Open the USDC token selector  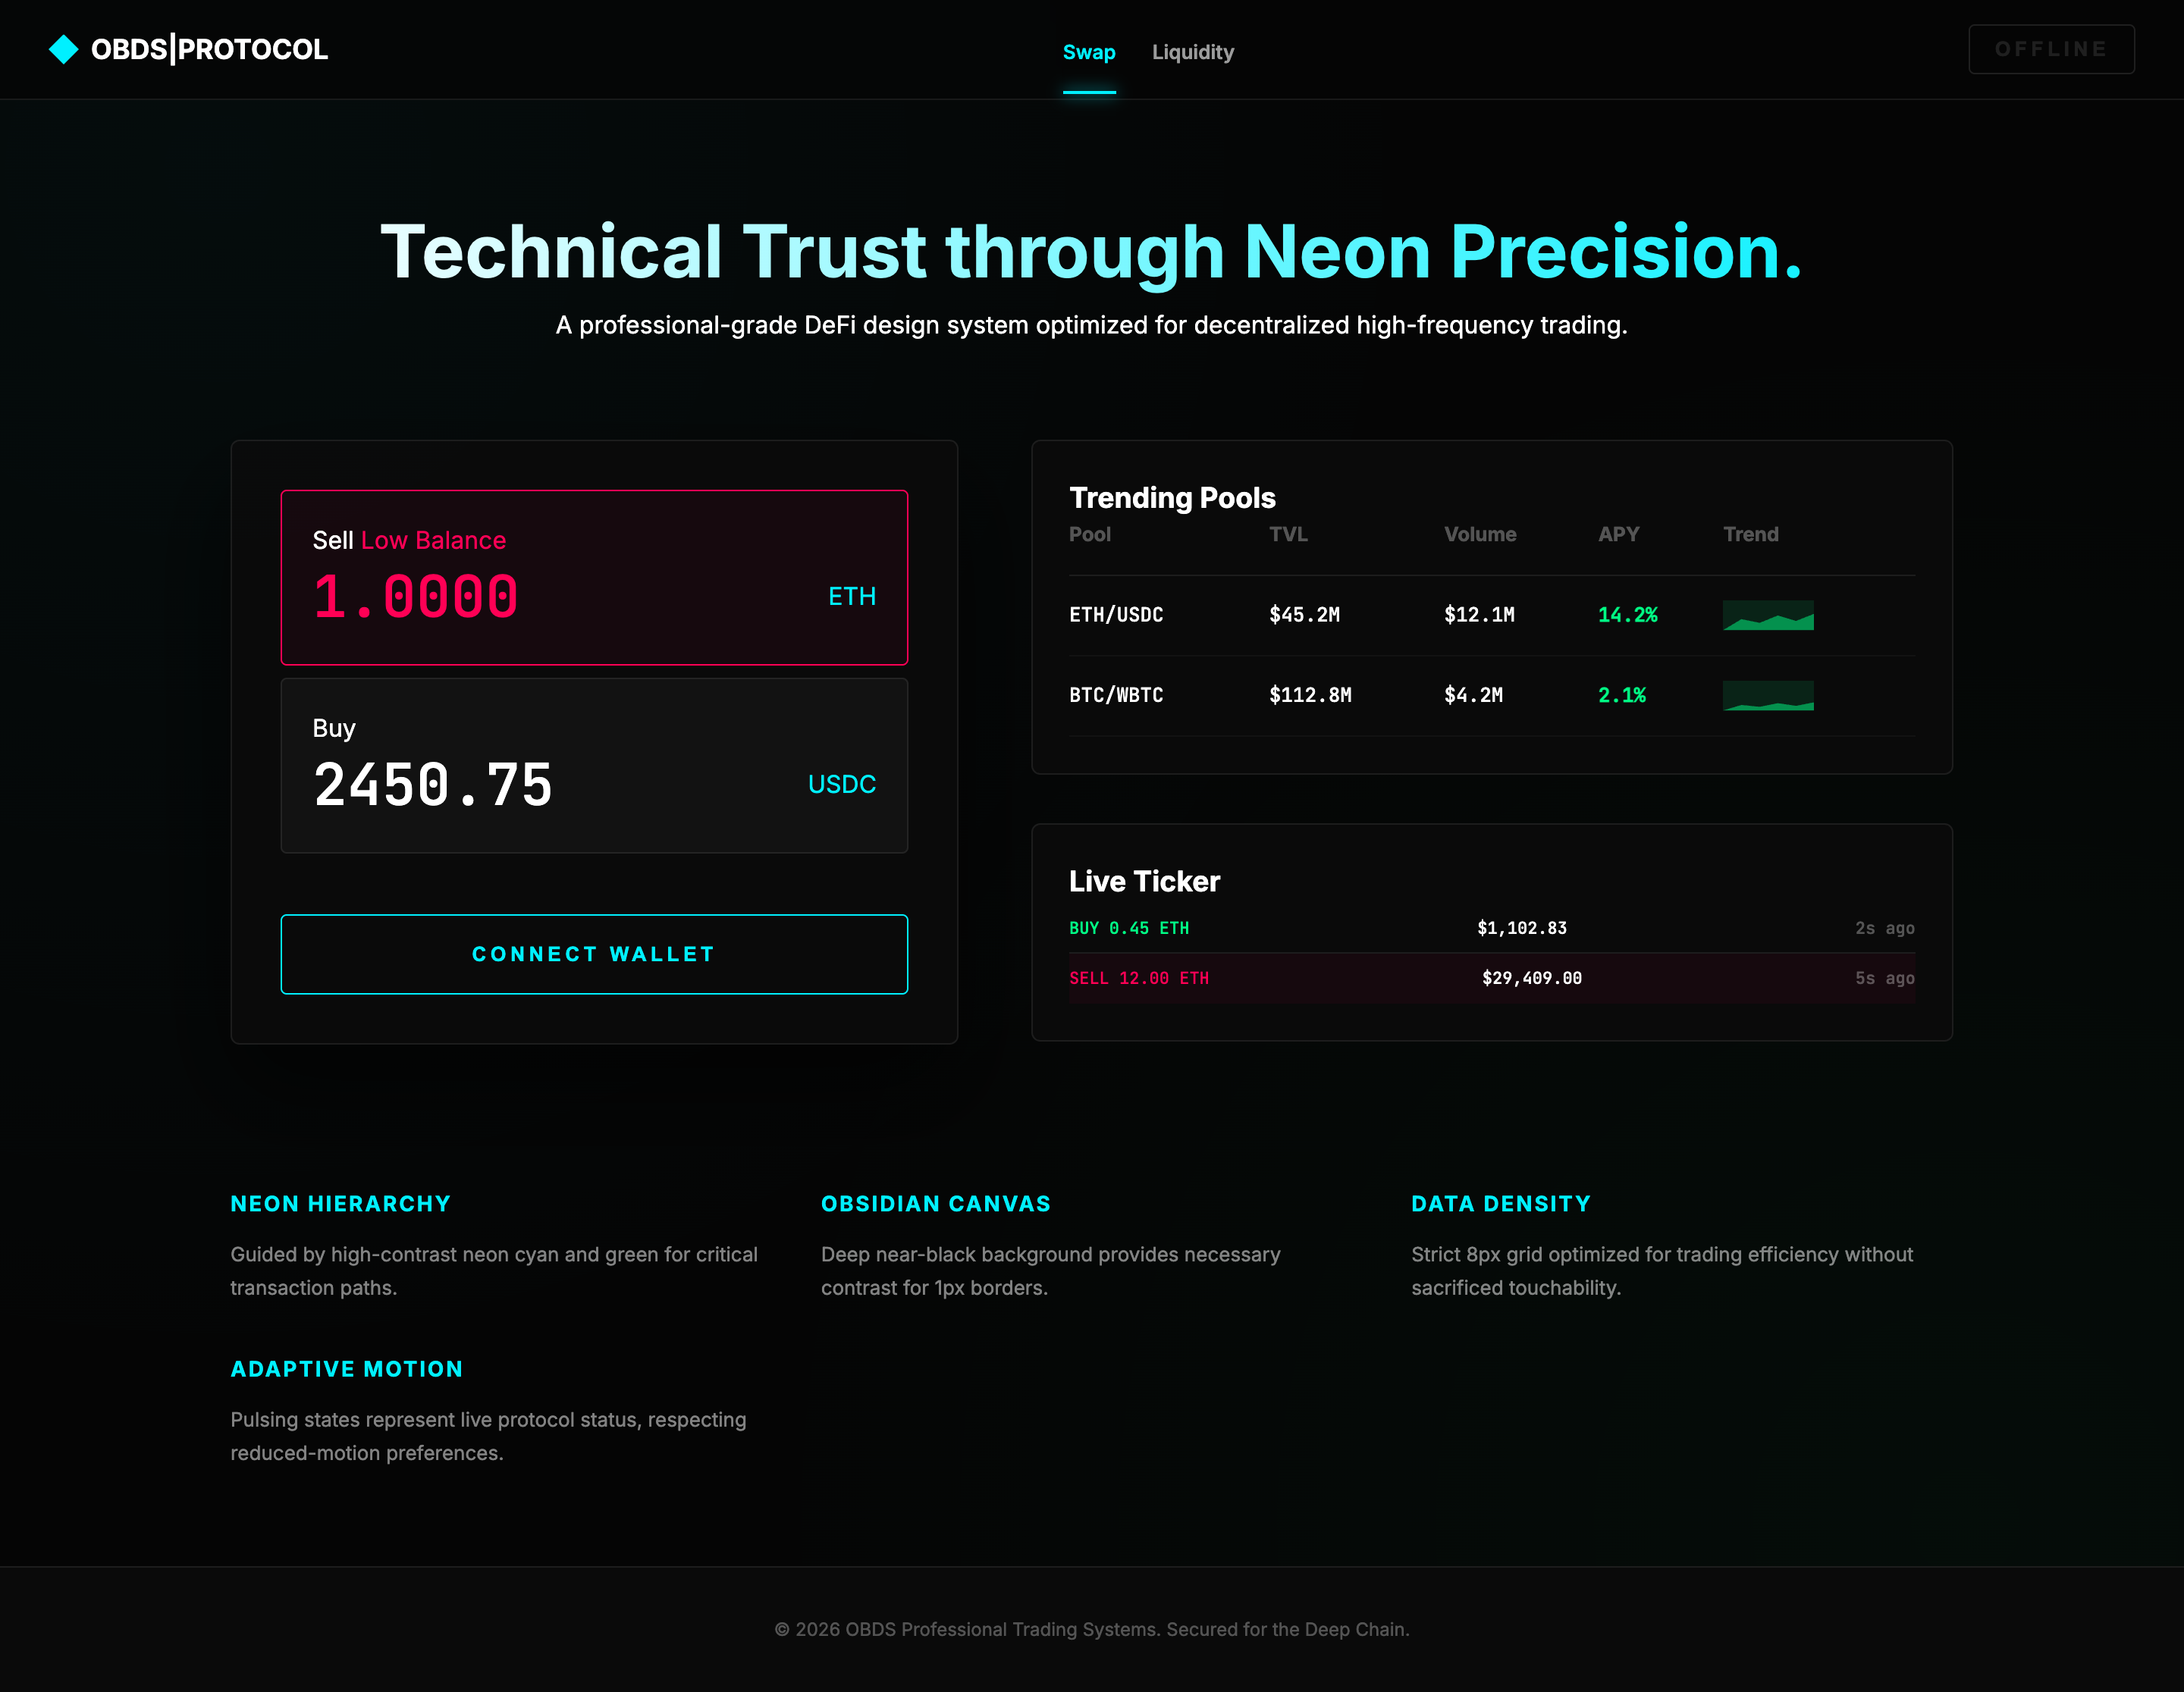click(841, 785)
